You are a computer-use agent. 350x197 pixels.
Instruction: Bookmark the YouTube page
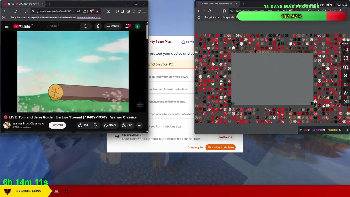(x=26, y=11)
